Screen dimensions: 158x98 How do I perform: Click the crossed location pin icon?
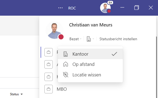[65, 75]
